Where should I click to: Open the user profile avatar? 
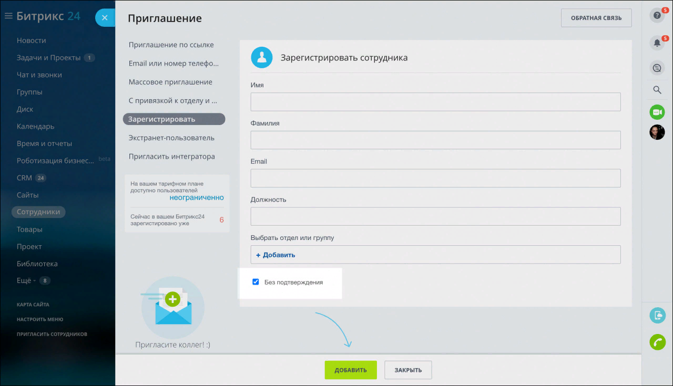coord(657,132)
